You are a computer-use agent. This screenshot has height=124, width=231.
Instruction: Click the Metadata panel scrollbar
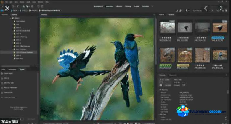228,92
